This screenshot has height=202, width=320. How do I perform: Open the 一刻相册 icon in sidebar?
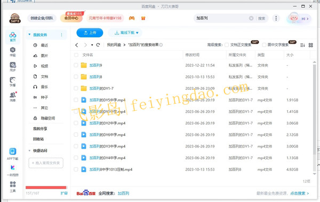(x=13, y=170)
